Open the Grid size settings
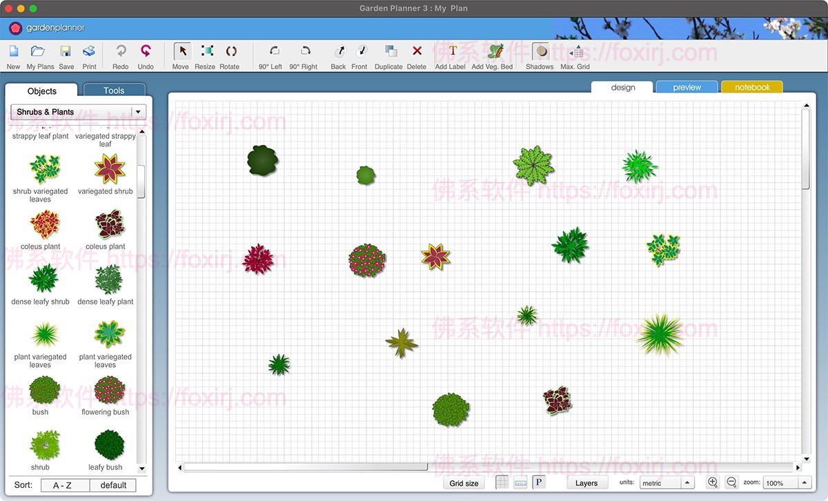This screenshot has height=501, width=828. (x=463, y=482)
